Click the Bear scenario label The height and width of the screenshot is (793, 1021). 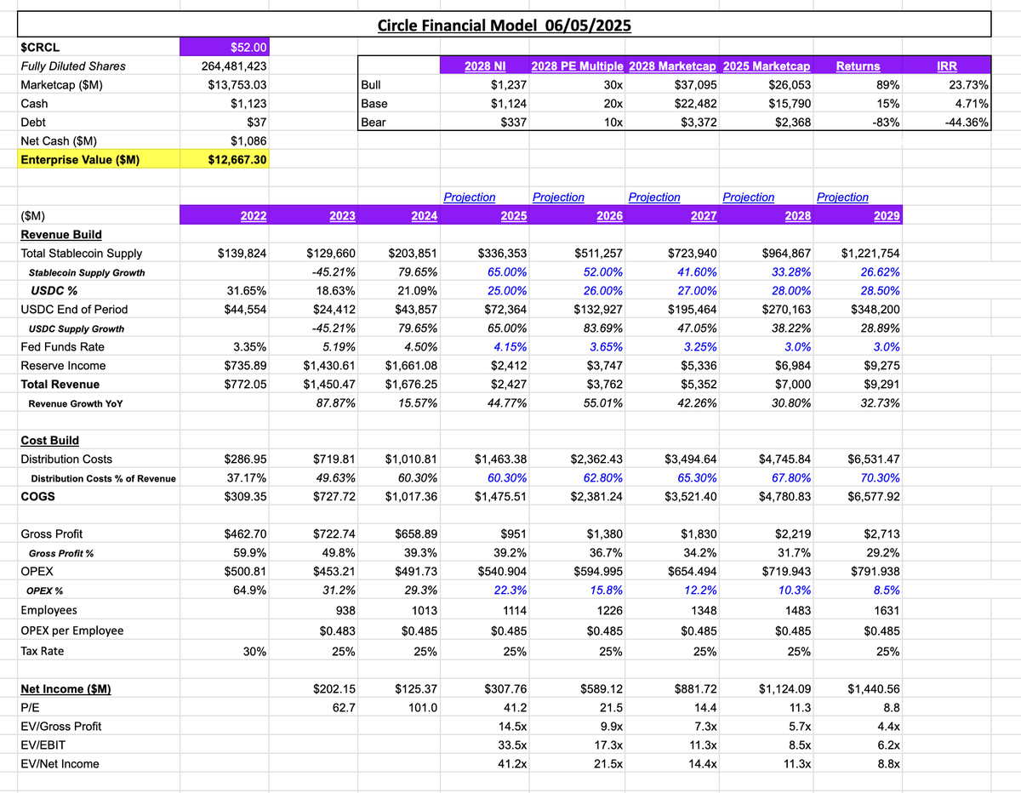(374, 123)
